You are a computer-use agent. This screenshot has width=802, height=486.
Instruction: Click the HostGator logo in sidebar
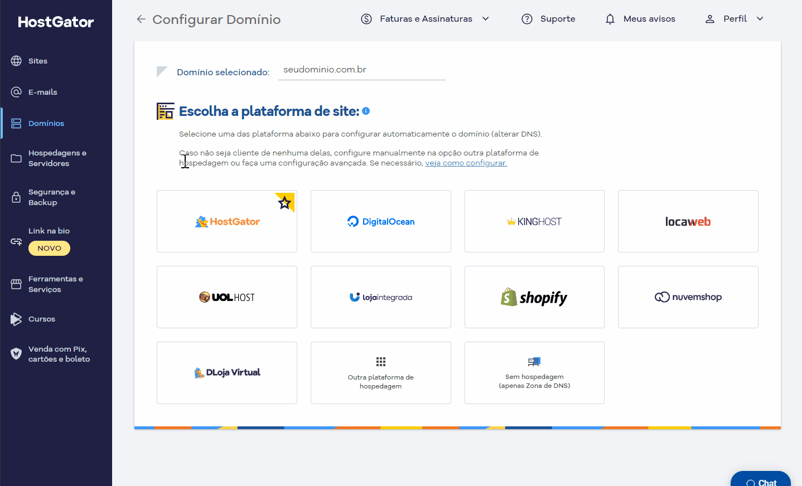tap(56, 22)
